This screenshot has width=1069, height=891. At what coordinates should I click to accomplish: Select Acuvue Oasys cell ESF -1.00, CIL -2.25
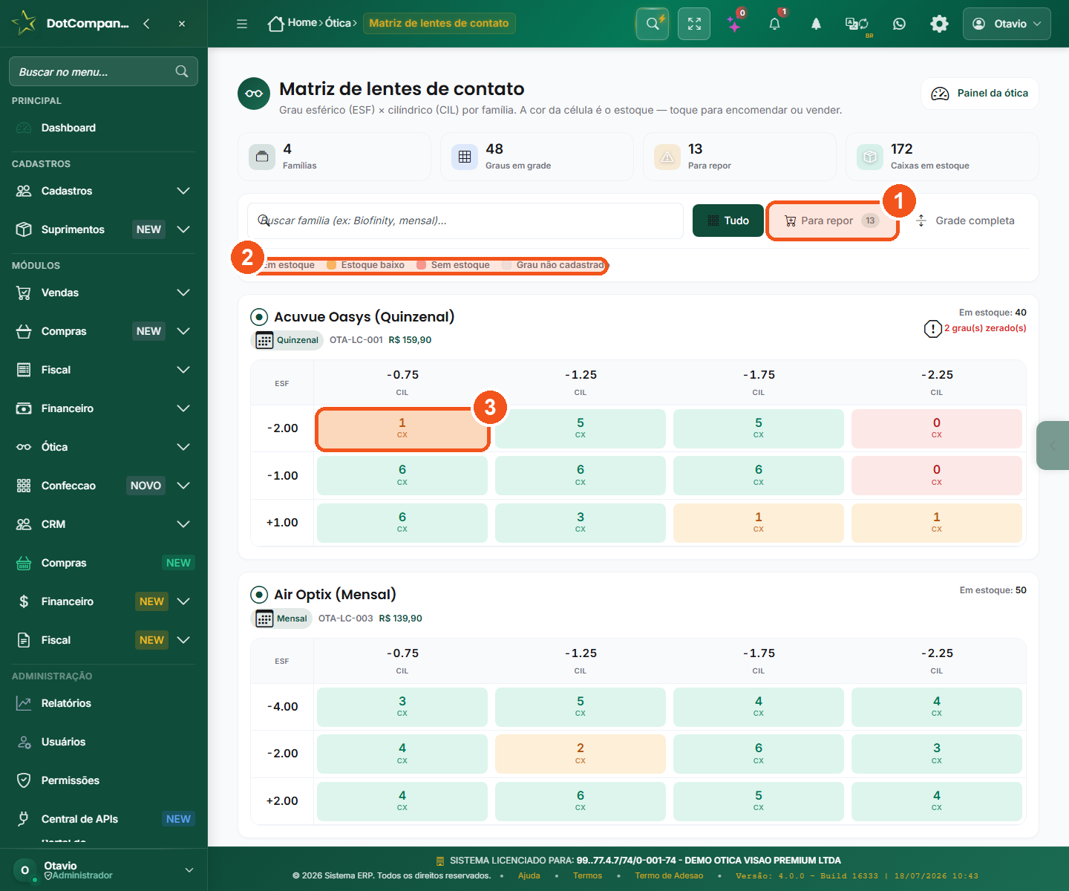(x=937, y=475)
